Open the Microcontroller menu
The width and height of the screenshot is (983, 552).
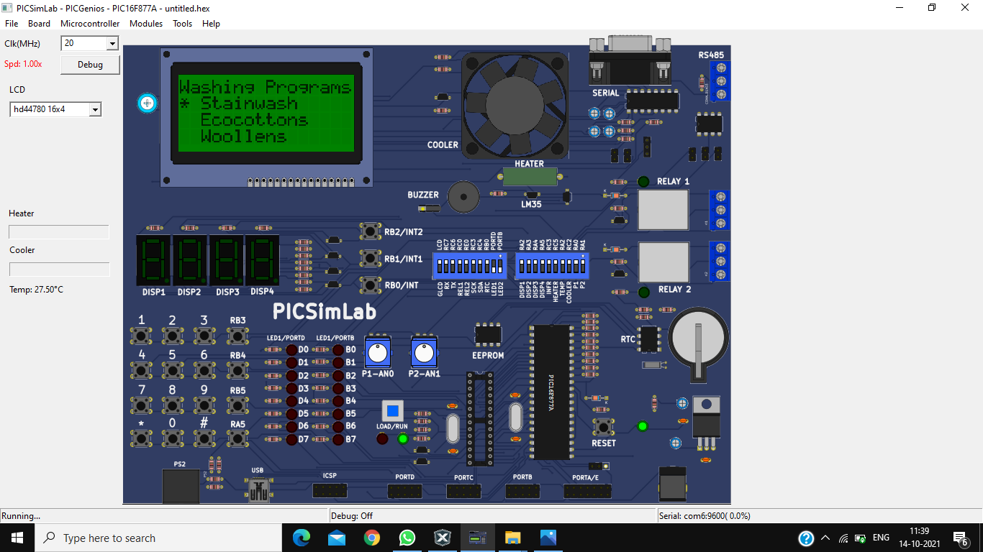pos(90,23)
